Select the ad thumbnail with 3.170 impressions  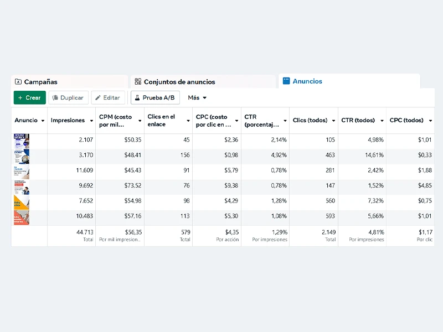pyautogui.click(x=22, y=156)
